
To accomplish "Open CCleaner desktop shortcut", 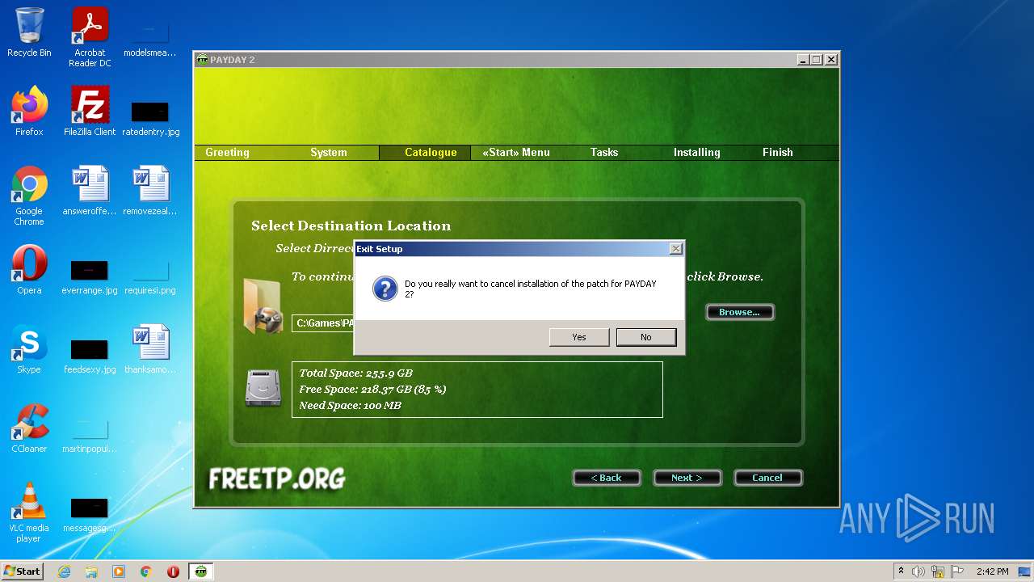I will click(29, 428).
